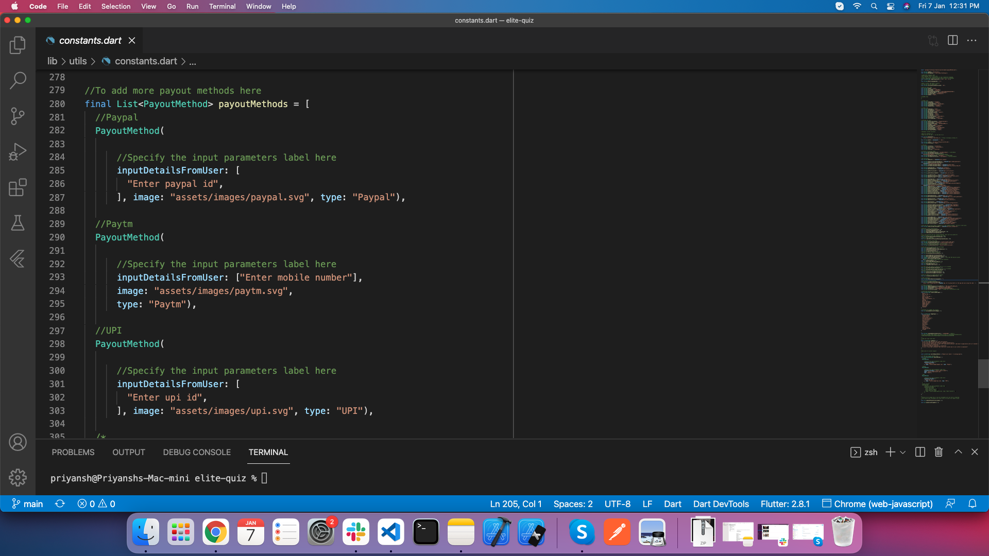Expand breadcrumb ellipsis after constants.dart
This screenshot has width=989, height=556.
[193, 61]
